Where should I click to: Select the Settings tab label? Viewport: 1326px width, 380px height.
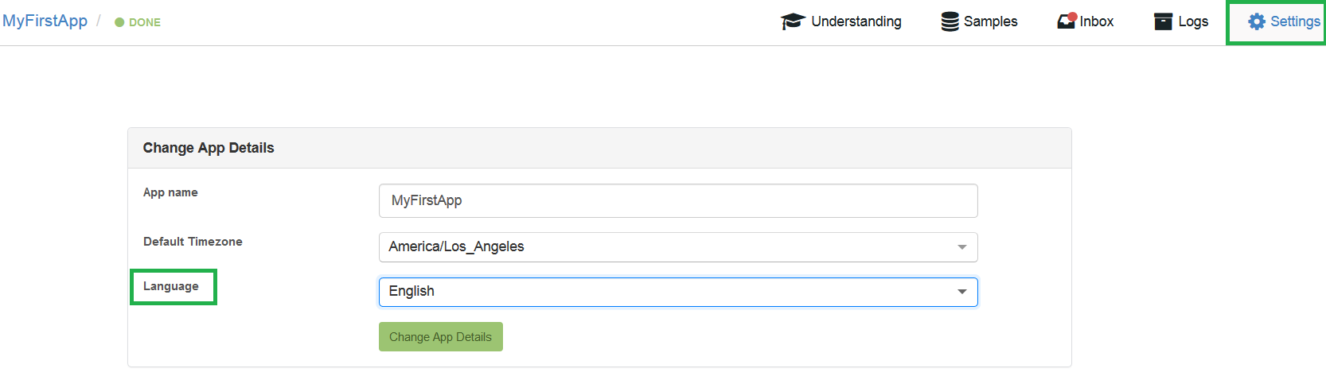coord(1295,21)
